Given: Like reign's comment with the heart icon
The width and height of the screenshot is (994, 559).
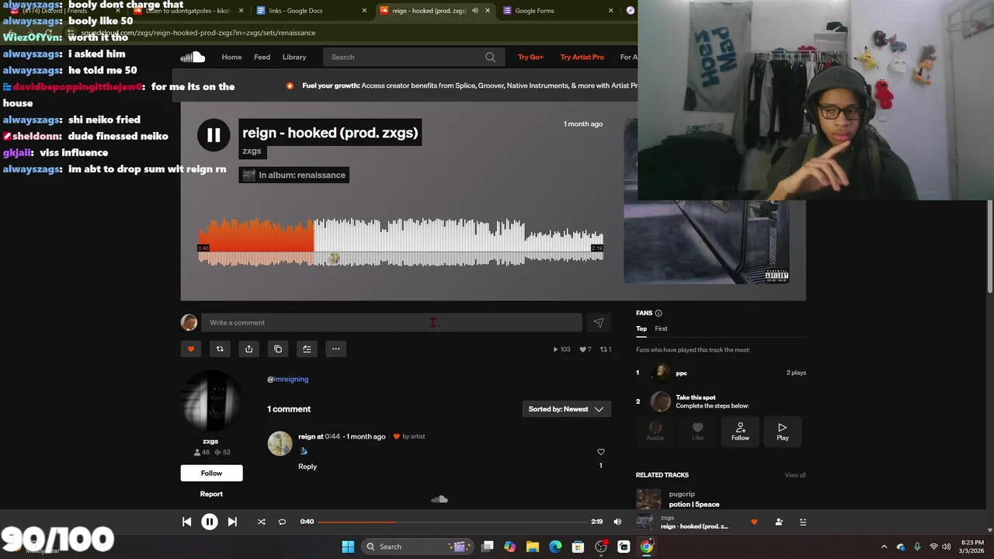Looking at the screenshot, I should tap(600, 452).
